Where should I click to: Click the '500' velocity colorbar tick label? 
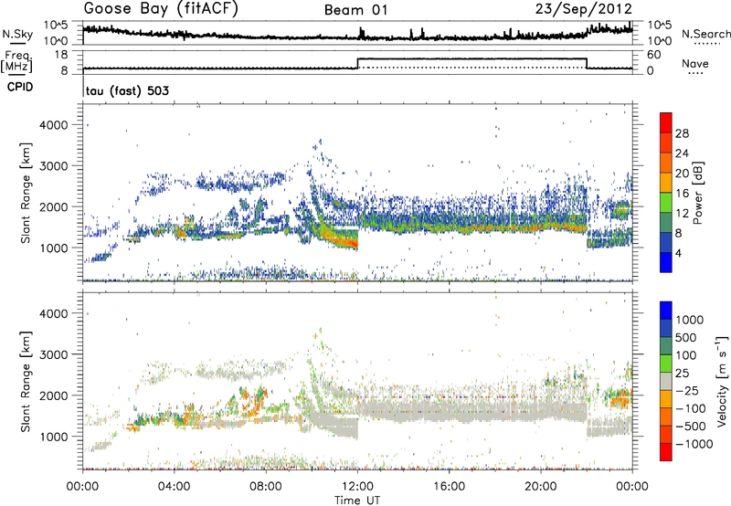pos(687,338)
